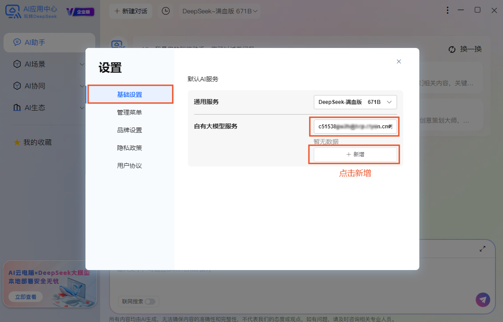Expand the AI场景 sidebar section
The height and width of the screenshot is (322, 503).
click(x=82, y=64)
